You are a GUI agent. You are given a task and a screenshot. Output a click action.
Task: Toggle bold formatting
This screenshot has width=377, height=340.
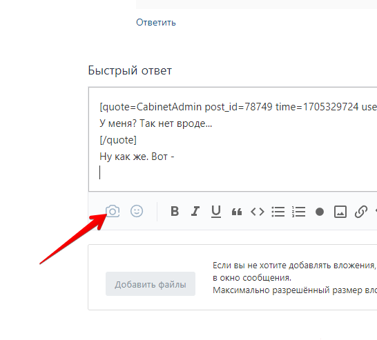click(175, 212)
